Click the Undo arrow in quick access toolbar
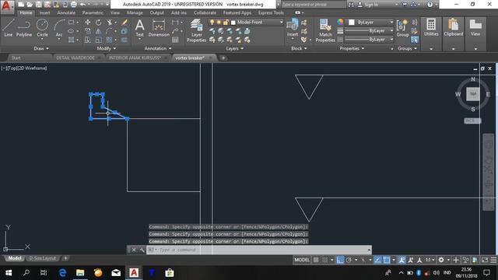 tap(82, 5)
